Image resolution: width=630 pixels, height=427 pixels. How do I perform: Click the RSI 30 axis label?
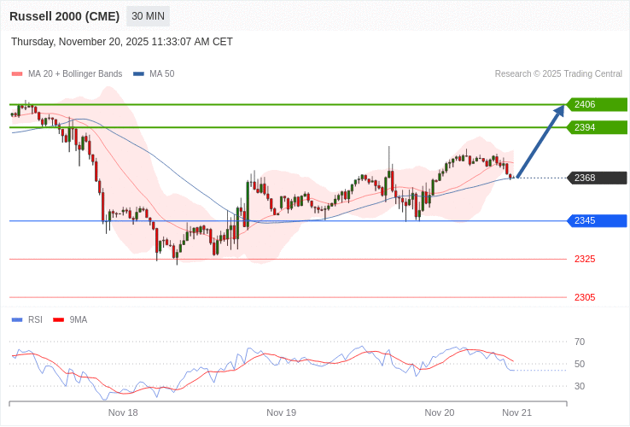pos(580,386)
